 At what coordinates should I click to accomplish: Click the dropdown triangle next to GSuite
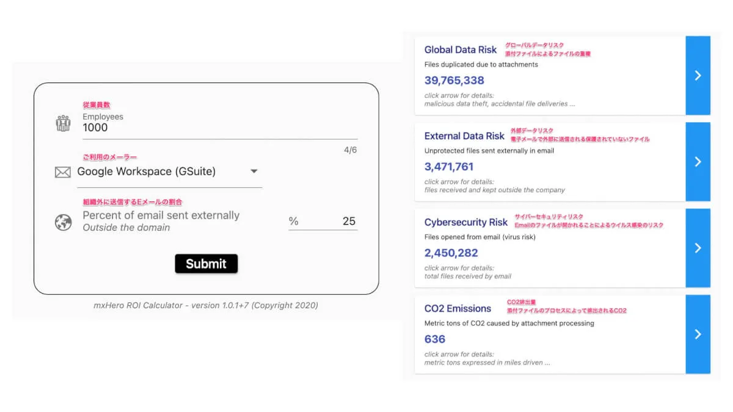[x=255, y=172]
